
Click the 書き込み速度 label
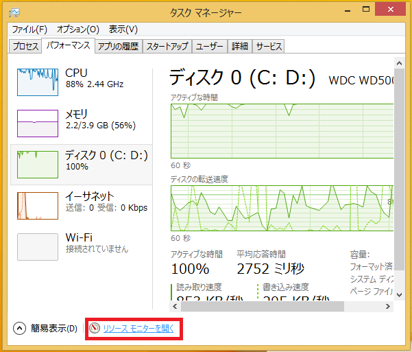pos(286,287)
